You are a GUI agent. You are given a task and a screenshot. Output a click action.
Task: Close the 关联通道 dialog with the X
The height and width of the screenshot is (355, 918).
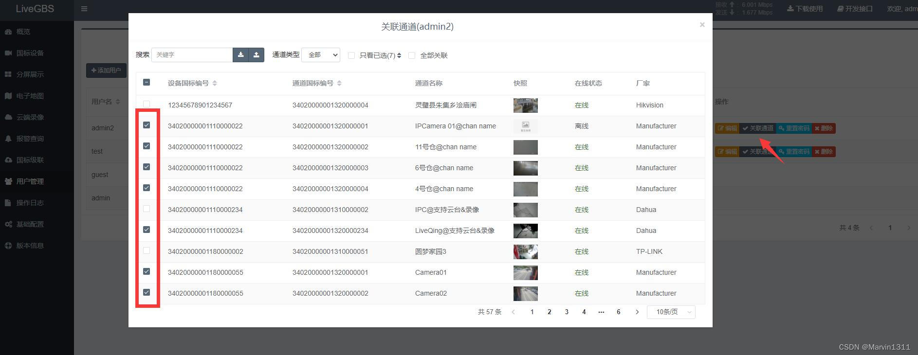[x=702, y=24]
